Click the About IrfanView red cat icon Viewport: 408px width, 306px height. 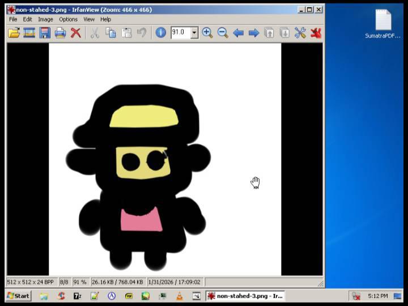[316, 33]
